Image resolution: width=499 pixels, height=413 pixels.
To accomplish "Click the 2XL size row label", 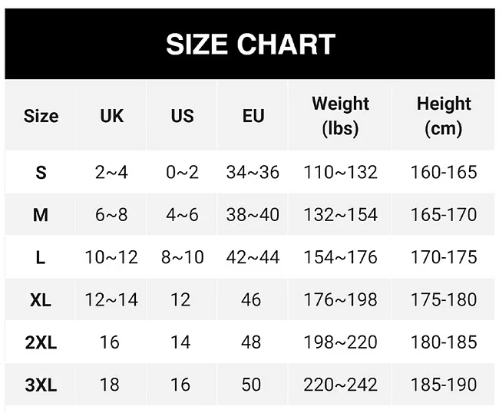I will tap(41, 342).
